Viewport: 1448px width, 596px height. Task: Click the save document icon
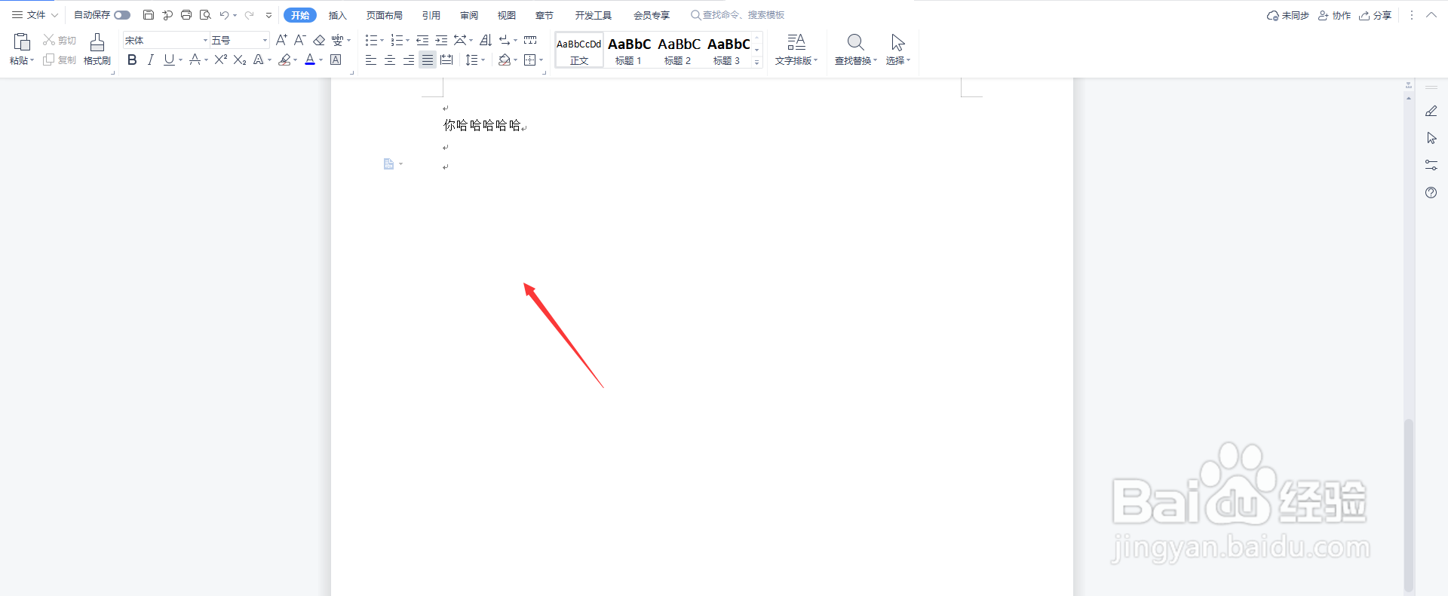(x=149, y=15)
